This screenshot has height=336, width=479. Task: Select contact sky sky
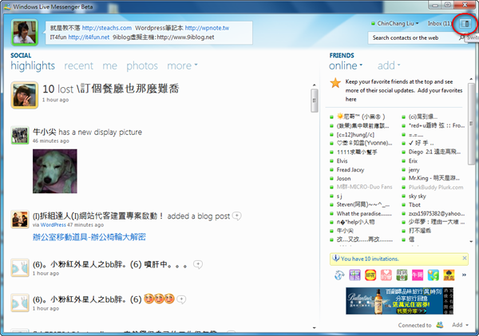click(417, 196)
